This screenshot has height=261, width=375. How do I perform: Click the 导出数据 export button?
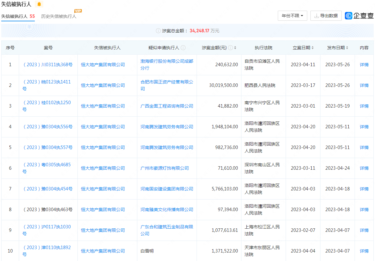(x=326, y=16)
